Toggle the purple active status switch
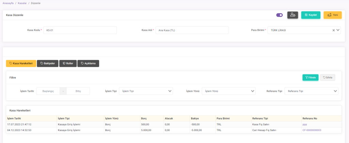The width and height of the screenshot is (349, 143). [279, 15]
